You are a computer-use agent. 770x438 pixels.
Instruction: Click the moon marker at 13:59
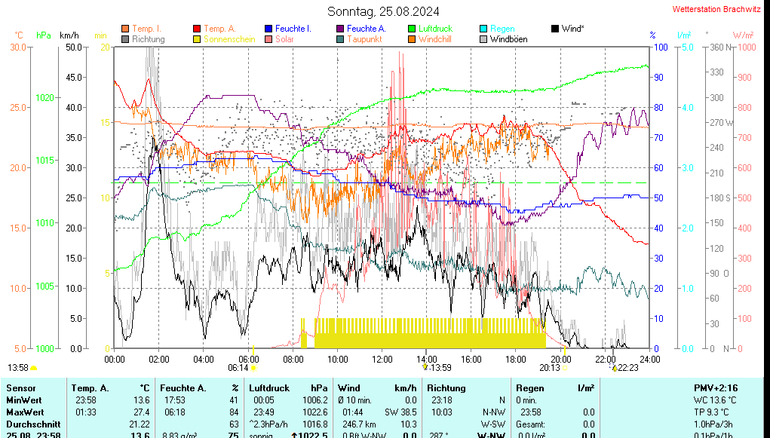(425, 367)
